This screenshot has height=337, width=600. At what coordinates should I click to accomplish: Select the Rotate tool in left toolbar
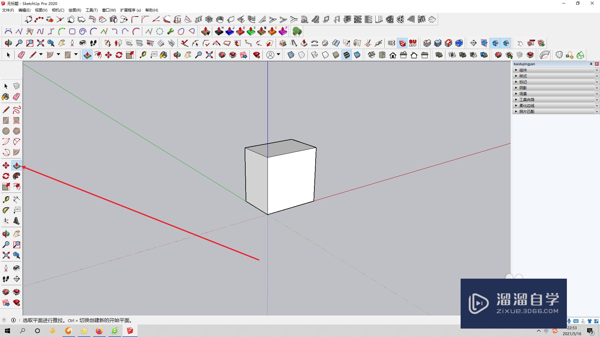[6, 176]
